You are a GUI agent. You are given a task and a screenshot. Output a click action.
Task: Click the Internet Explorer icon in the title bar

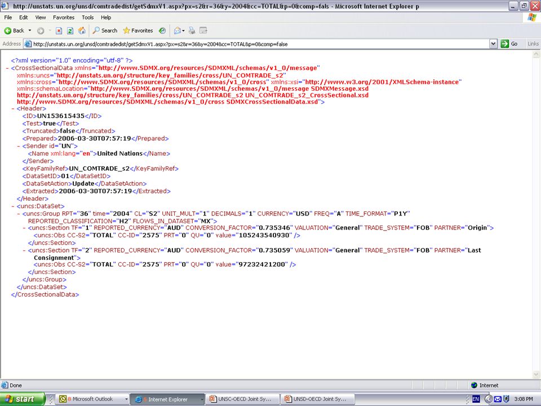coord(5,6)
